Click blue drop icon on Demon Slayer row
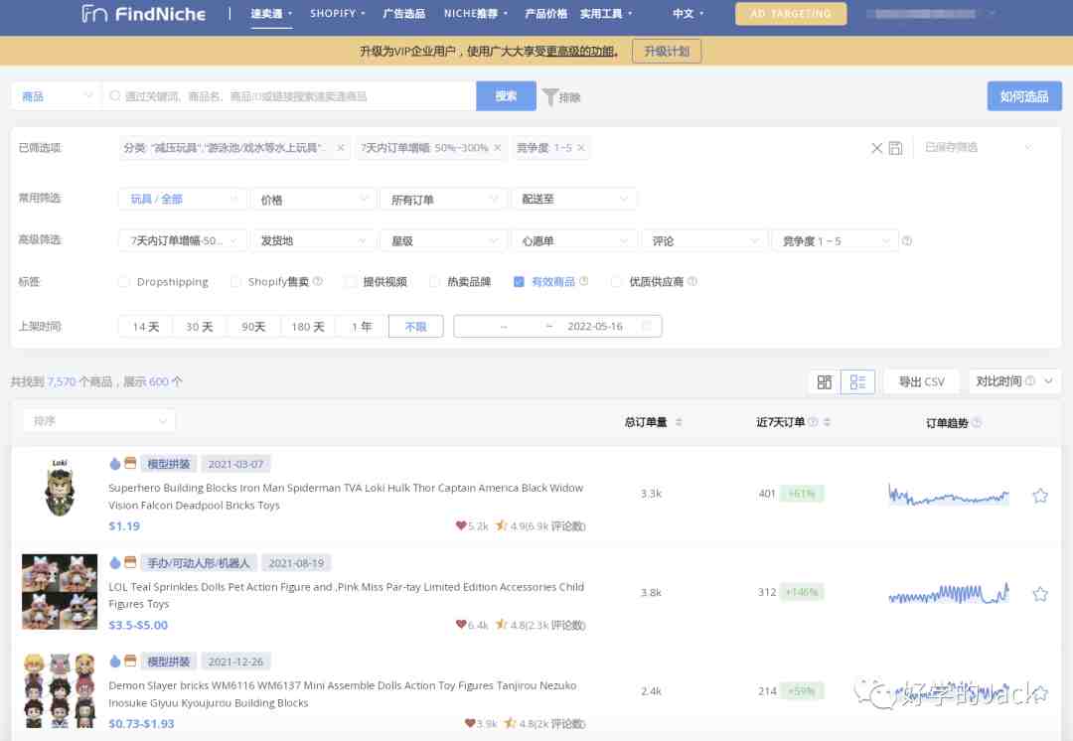1073x741 pixels. click(x=115, y=661)
